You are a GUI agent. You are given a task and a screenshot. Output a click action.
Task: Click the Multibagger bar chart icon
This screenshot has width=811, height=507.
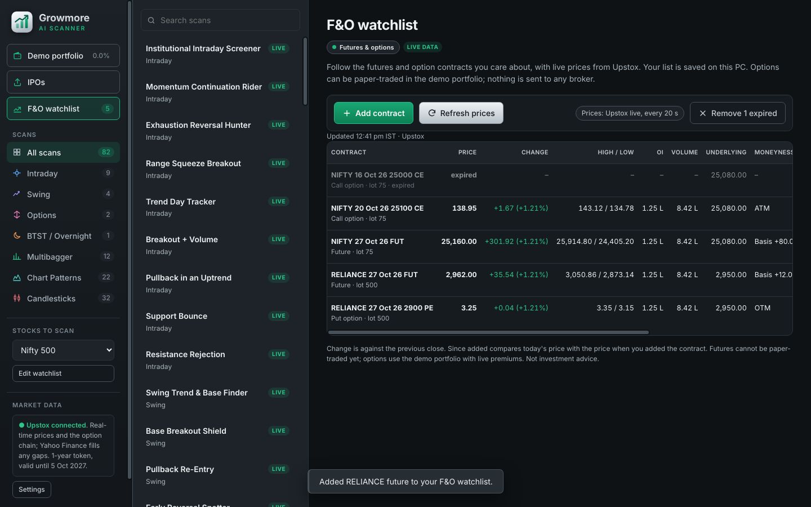(x=17, y=256)
